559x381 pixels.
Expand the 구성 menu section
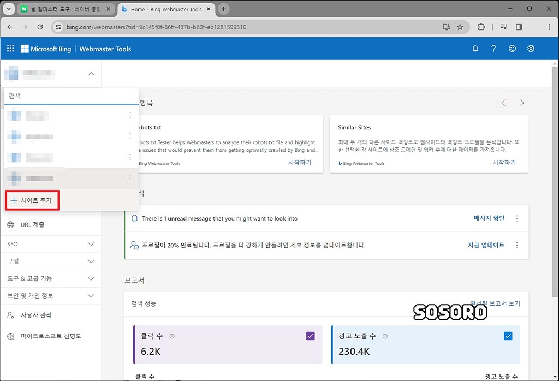click(51, 261)
